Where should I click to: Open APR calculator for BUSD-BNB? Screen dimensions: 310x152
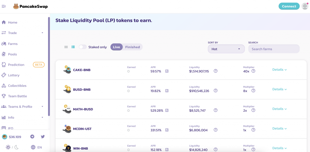167,91
